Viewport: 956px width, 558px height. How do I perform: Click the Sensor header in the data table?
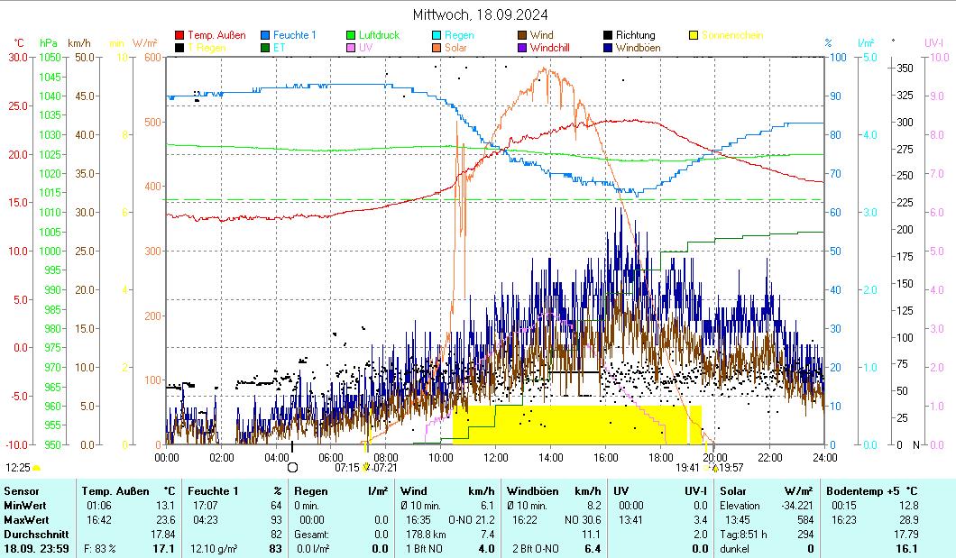click(22, 491)
